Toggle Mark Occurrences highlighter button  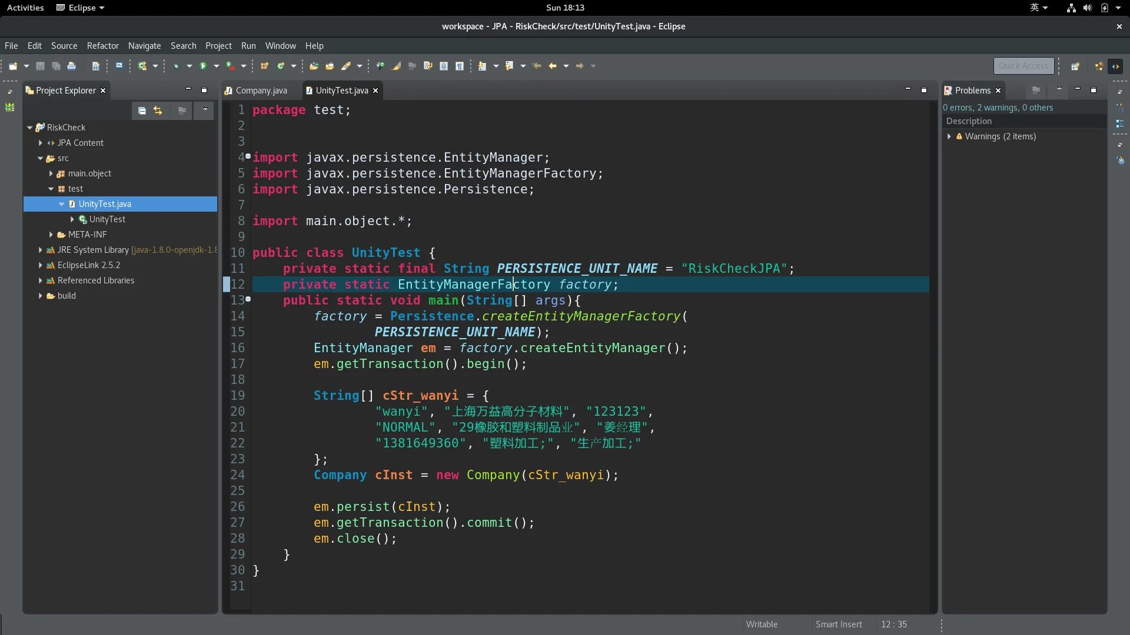point(397,66)
